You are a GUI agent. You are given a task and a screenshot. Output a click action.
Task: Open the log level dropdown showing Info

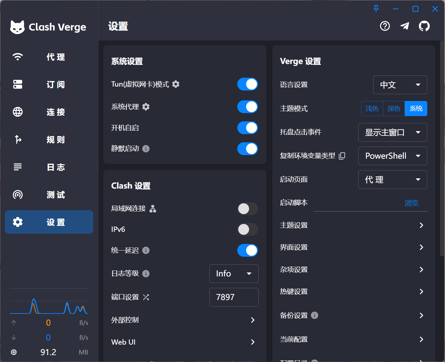click(234, 273)
